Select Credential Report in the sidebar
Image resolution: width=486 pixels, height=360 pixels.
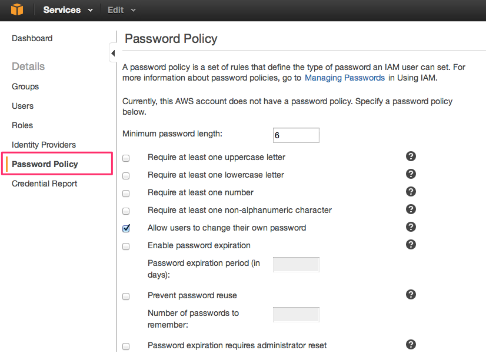(x=44, y=184)
